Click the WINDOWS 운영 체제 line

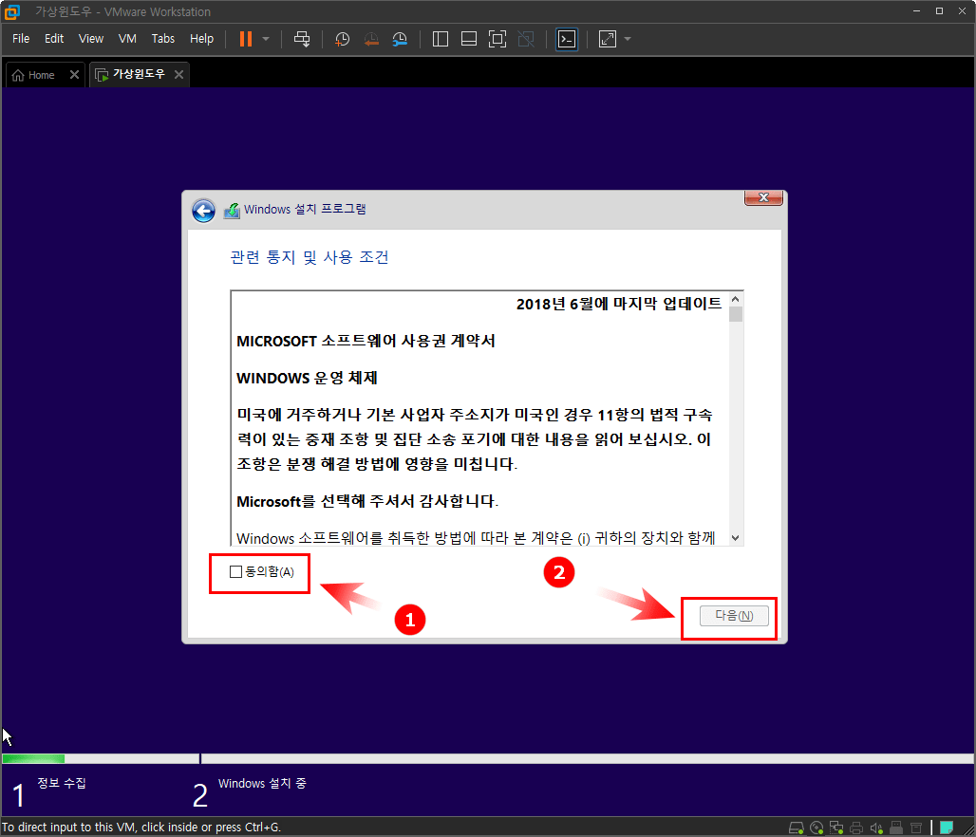coord(307,378)
